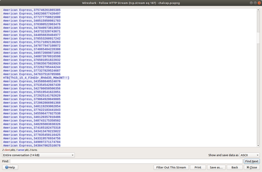This screenshot has height=172, width=262.
Task: Click line American Express,377622183441043
Action: click(32, 110)
